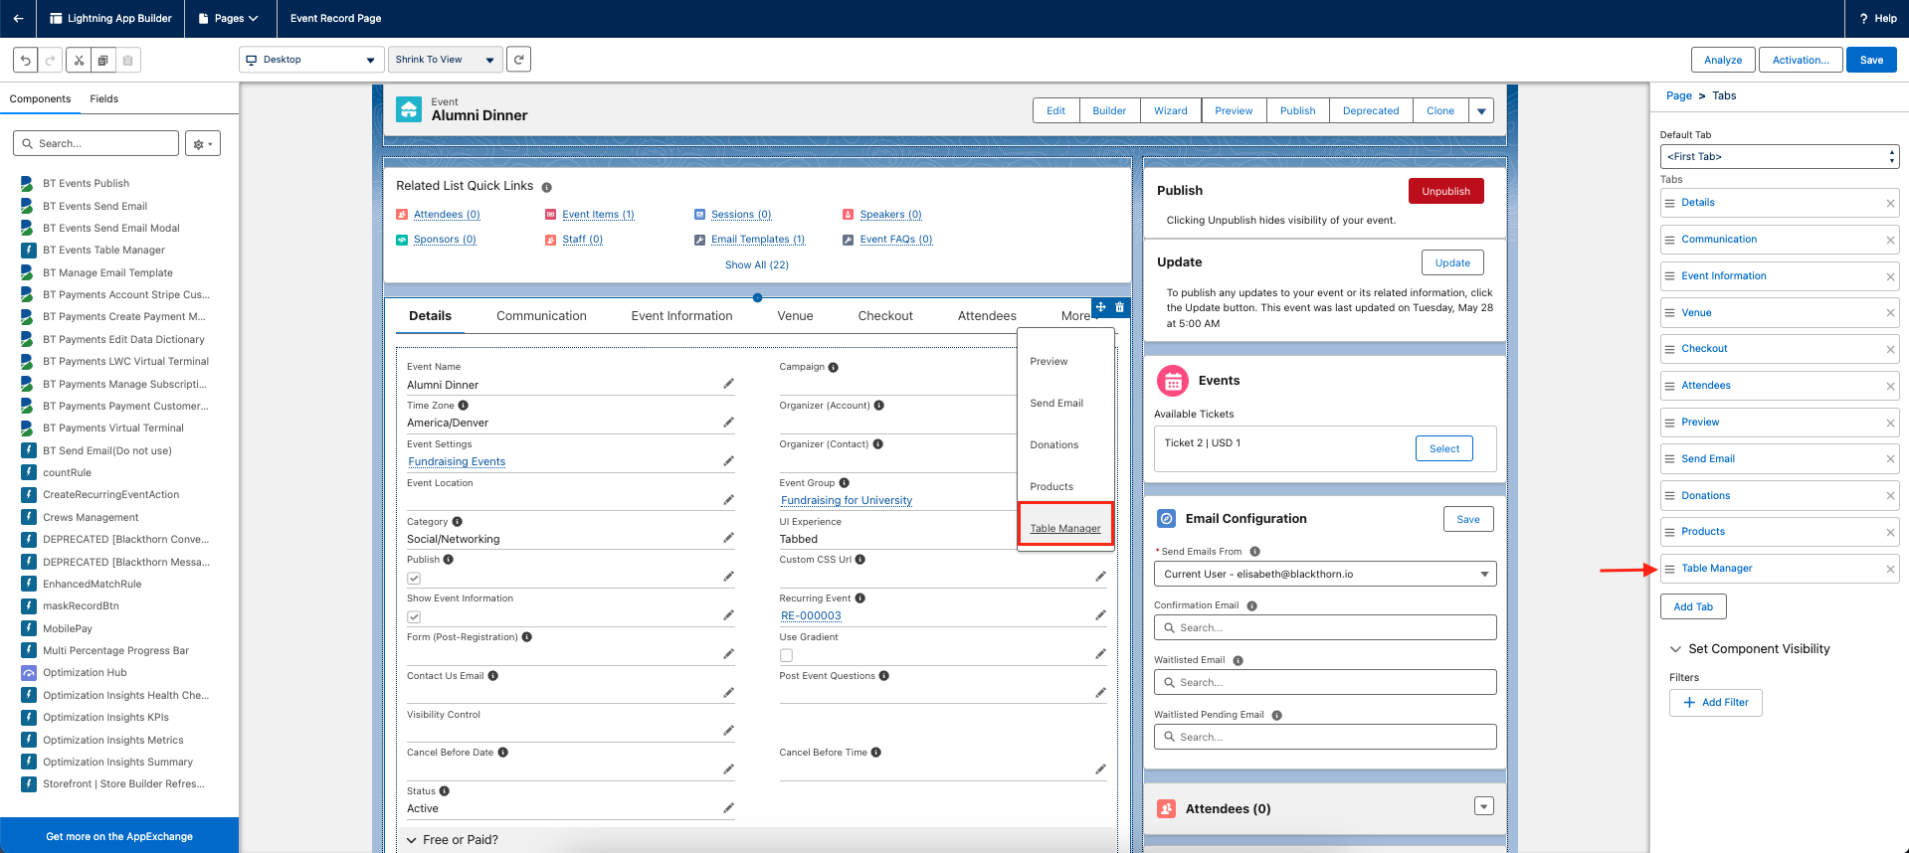Image resolution: width=1909 pixels, height=853 pixels.
Task: Remove the Table Manager tab with X
Action: tap(1890, 570)
